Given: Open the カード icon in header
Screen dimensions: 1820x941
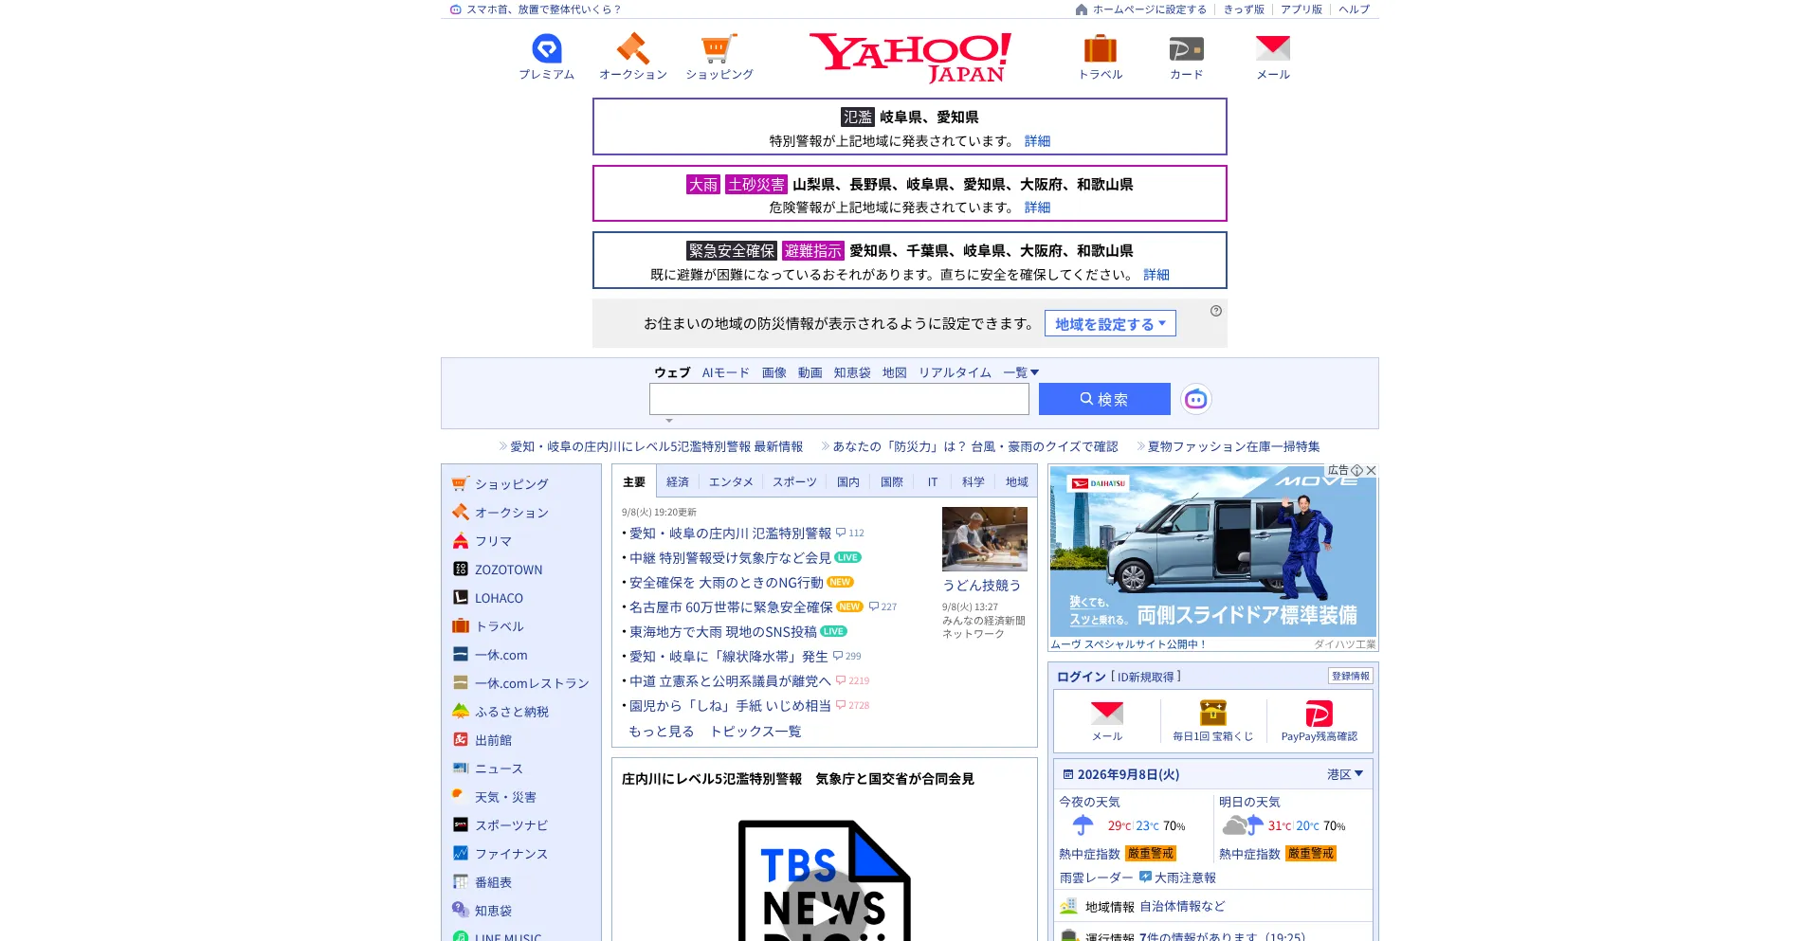Looking at the screenshot, I should (x=1186, y=48).
